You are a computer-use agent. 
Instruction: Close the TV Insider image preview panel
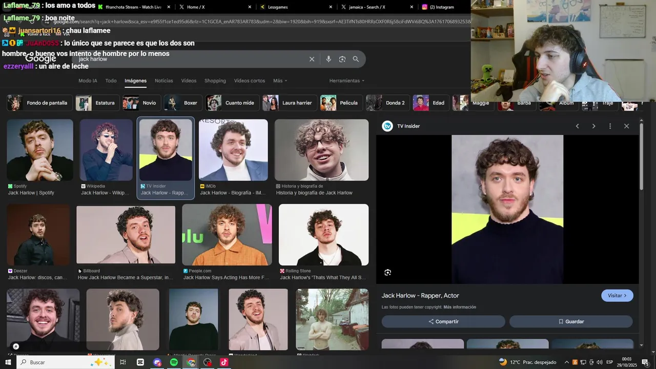tap(626, 126)
